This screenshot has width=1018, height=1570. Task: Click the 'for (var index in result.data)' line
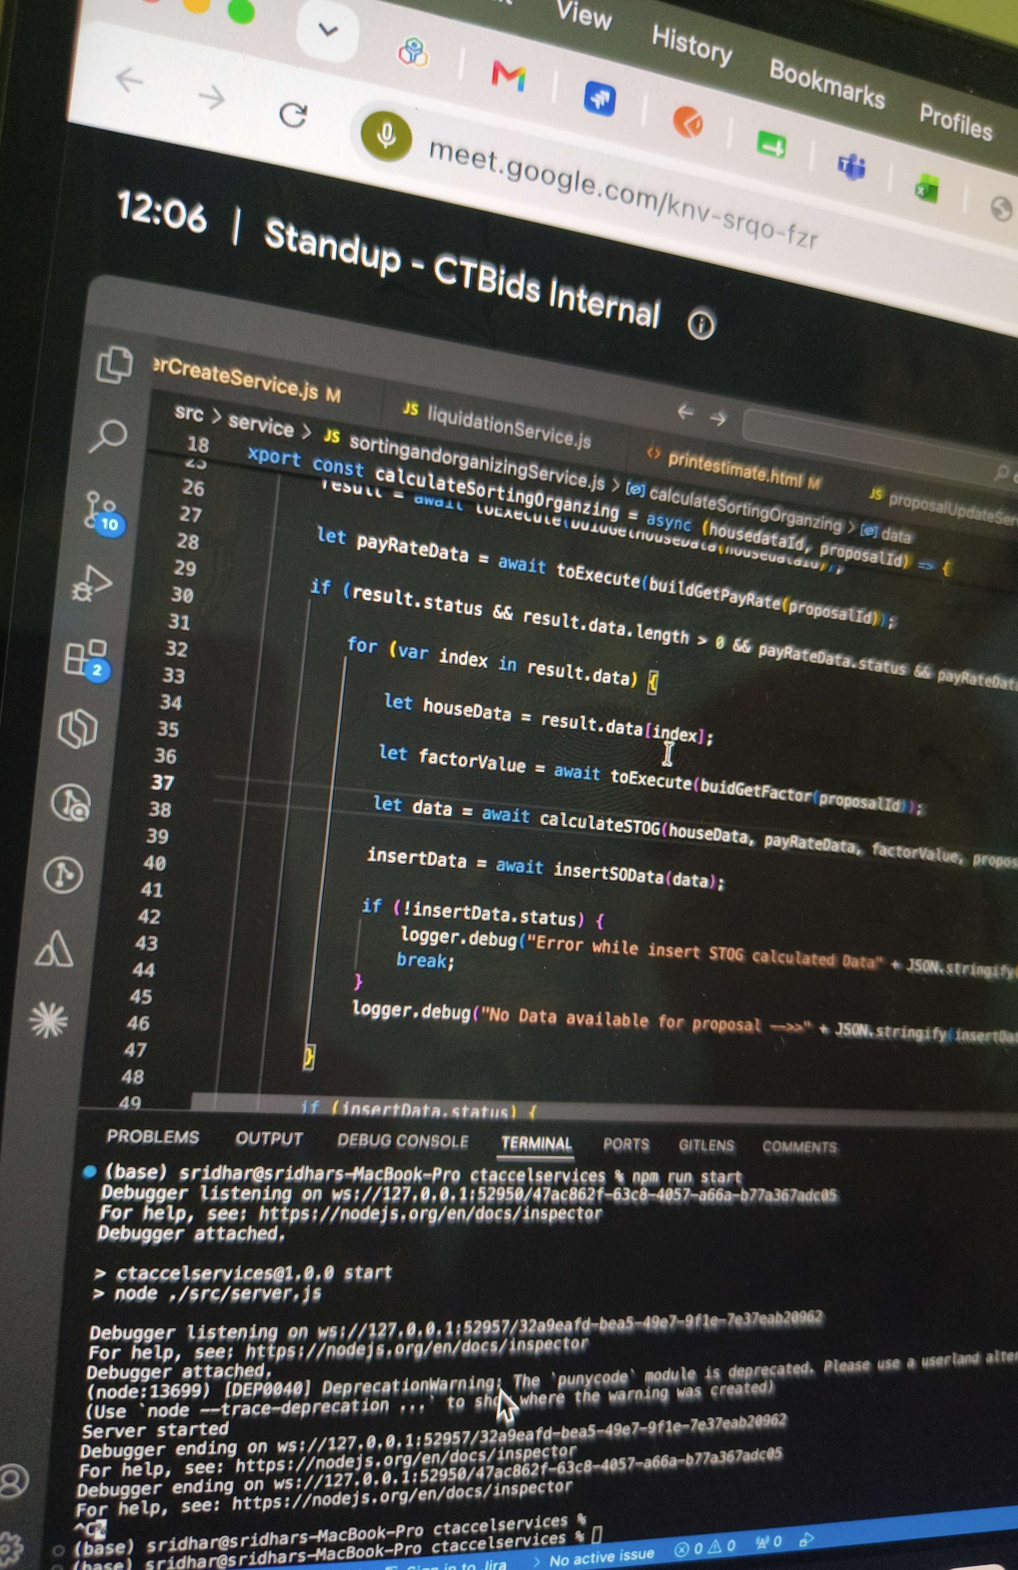tap(503, 663)
